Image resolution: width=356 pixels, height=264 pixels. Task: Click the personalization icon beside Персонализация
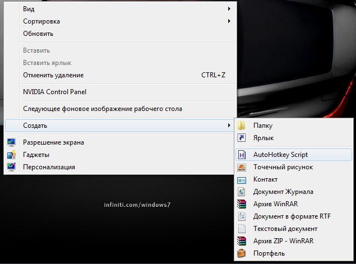(x=11, y=167)
